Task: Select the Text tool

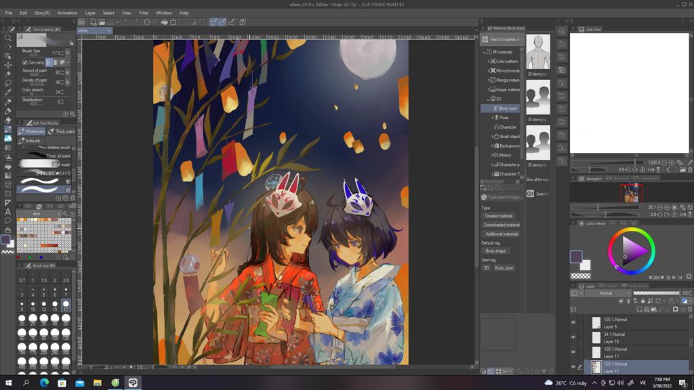Action: [x=7, y=212]
